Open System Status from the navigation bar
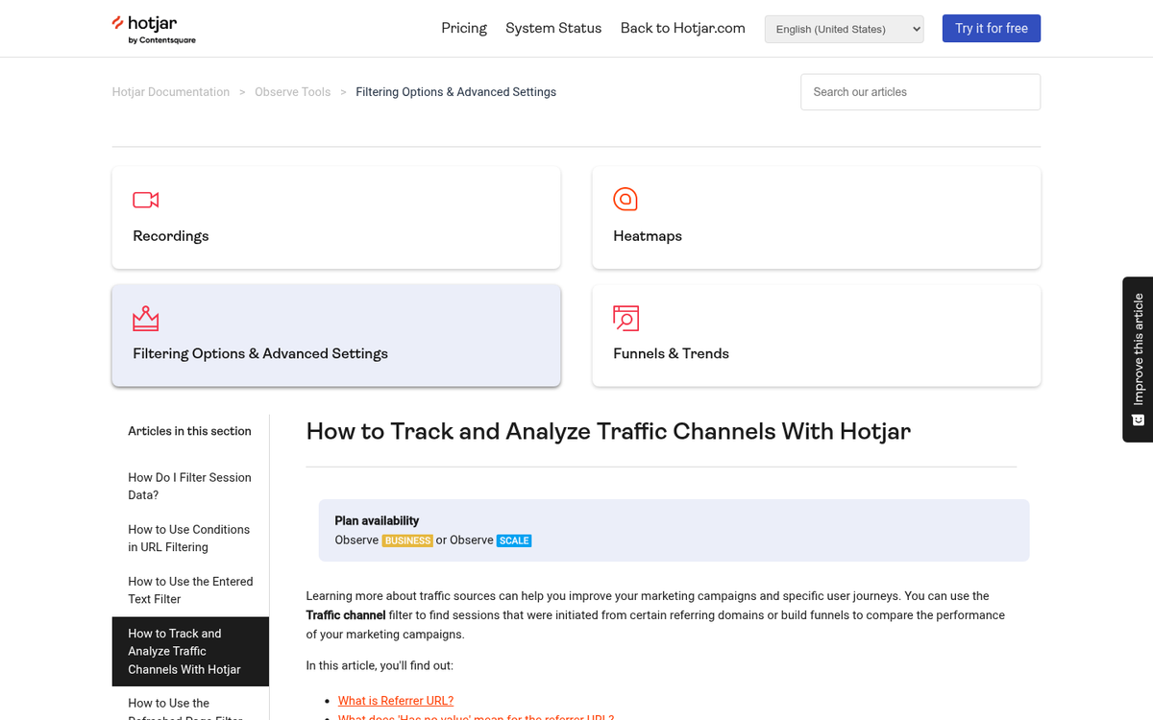The width and height of the screenshot is (1153, 720). tap(553, 29)
